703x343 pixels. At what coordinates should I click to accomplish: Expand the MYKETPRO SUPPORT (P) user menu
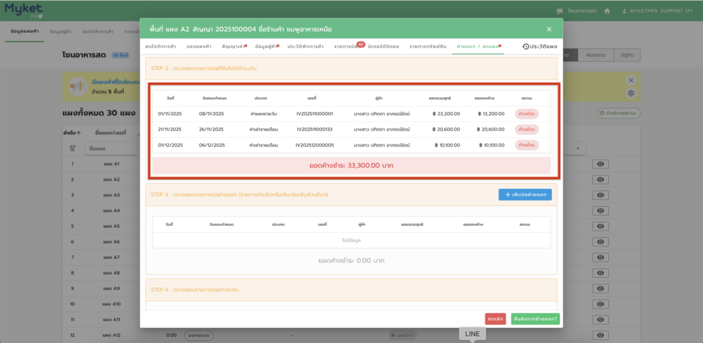coord(660,12)
